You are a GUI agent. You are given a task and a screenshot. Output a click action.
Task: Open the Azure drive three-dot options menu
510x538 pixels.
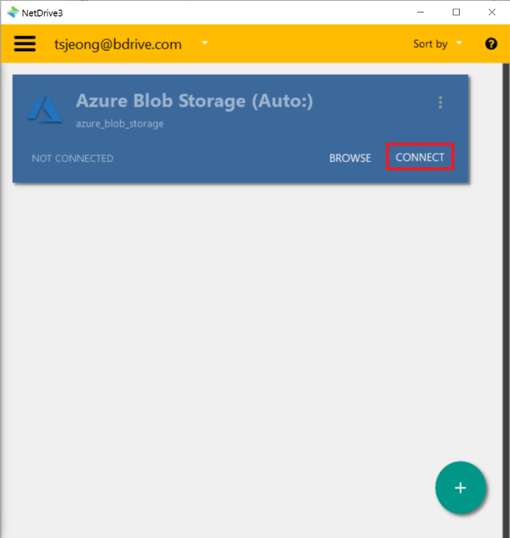(441, 102)
